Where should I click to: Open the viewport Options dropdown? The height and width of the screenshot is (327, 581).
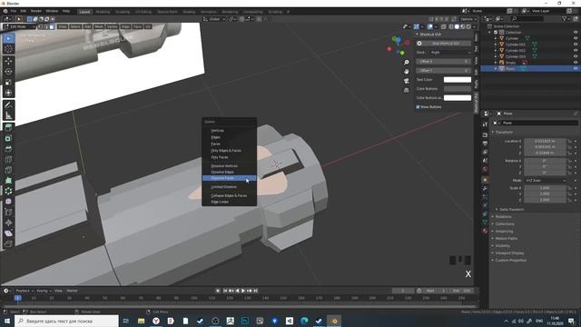pyautogui.click(x=468, y=19)
